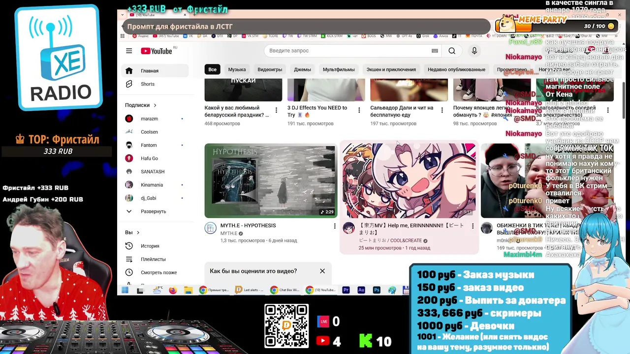Open the MYTH.E HYPOTHESIS video thumbnail
This screenshot has height=354, width=630.
270,180
